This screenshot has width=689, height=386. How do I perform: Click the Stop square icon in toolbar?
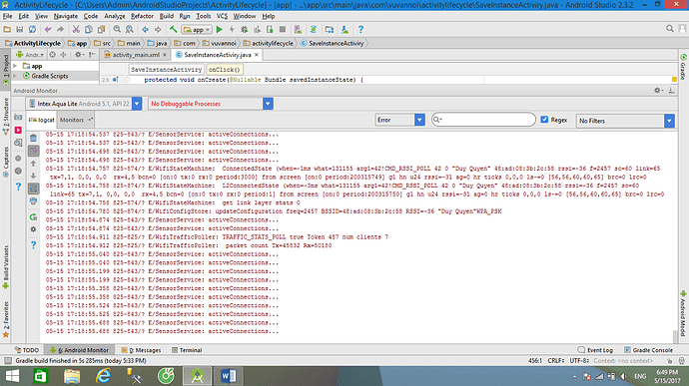pyautogui.click(x=283, y=29)
